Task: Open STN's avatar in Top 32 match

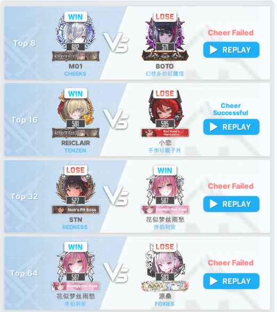Action: click(75, 187)
